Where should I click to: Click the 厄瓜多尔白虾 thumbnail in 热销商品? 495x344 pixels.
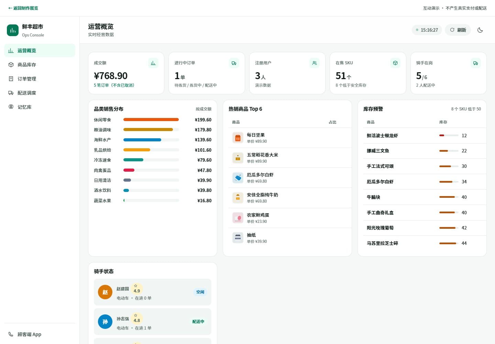(238, 178)
